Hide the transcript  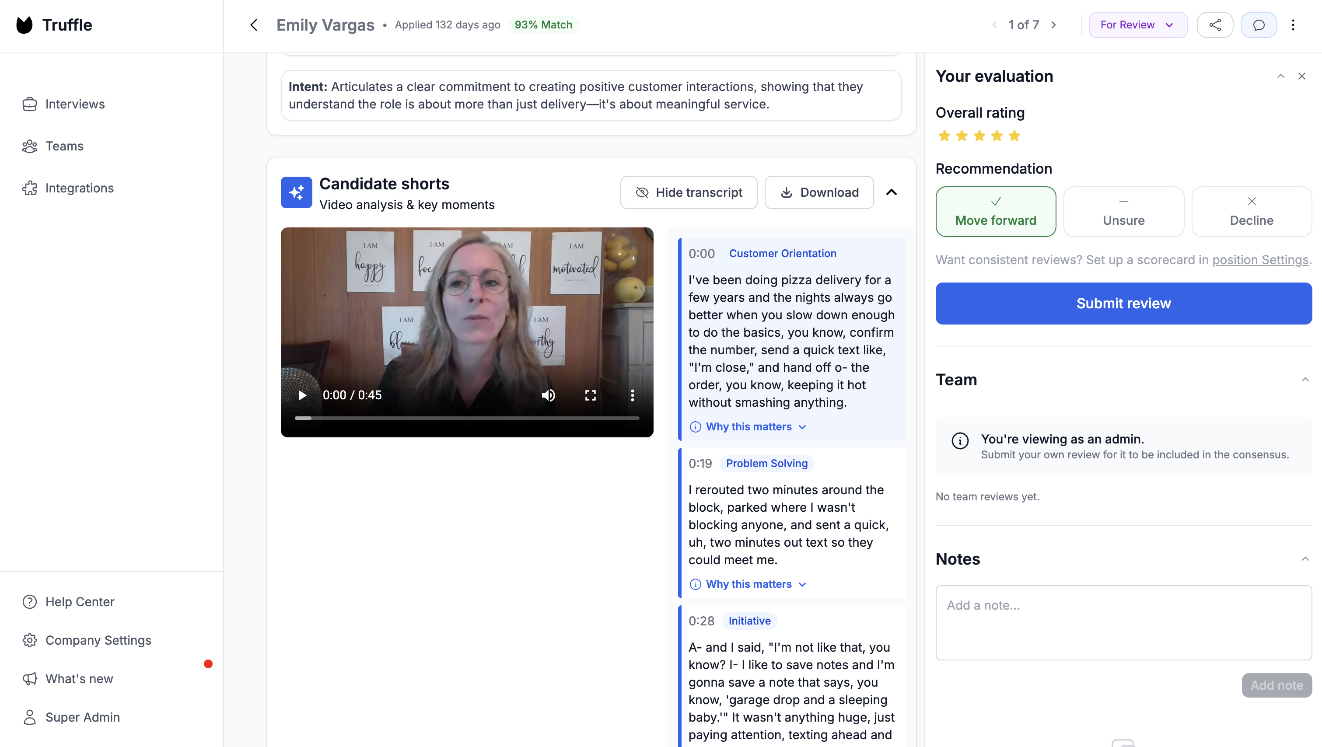[x=688, y=192]
